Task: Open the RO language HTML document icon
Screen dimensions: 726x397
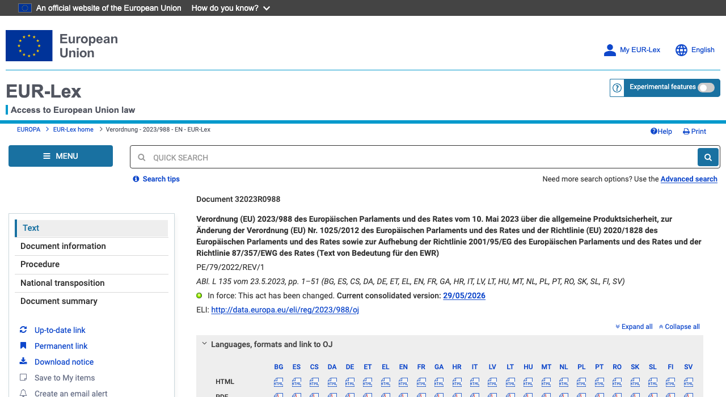Action: 617,382
